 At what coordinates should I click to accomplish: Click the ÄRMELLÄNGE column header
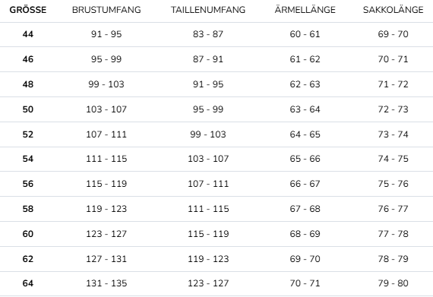click(305, 10)
